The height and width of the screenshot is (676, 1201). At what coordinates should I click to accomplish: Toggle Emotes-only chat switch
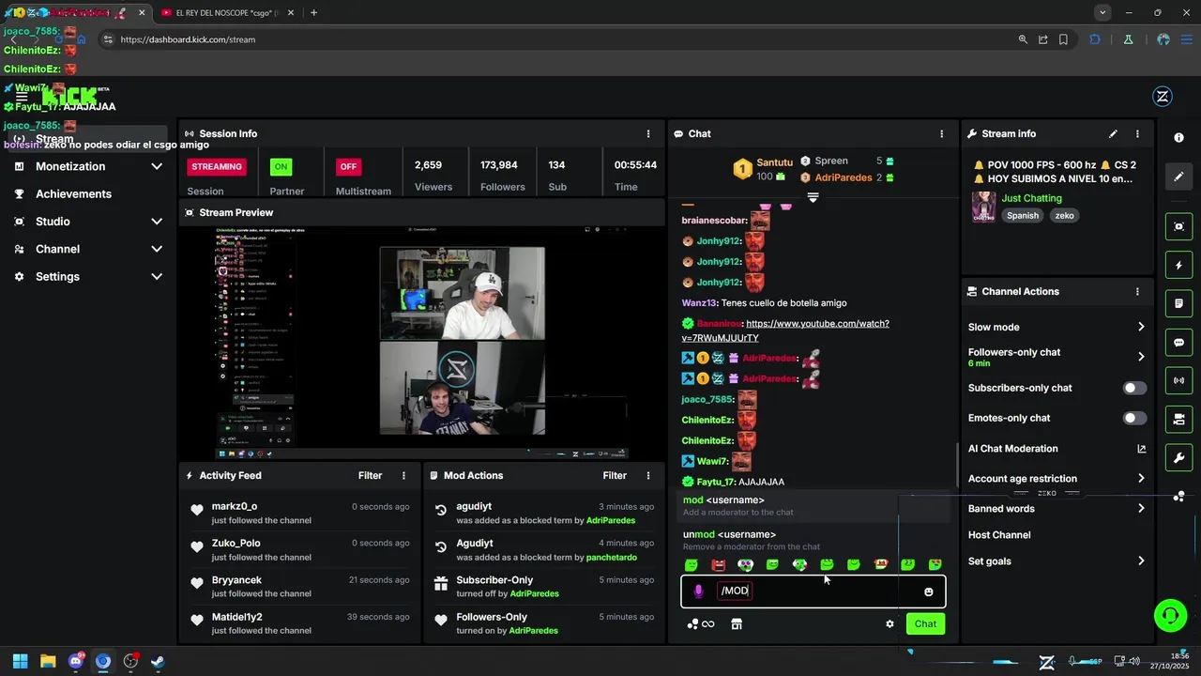click(x=1134, y=418)
